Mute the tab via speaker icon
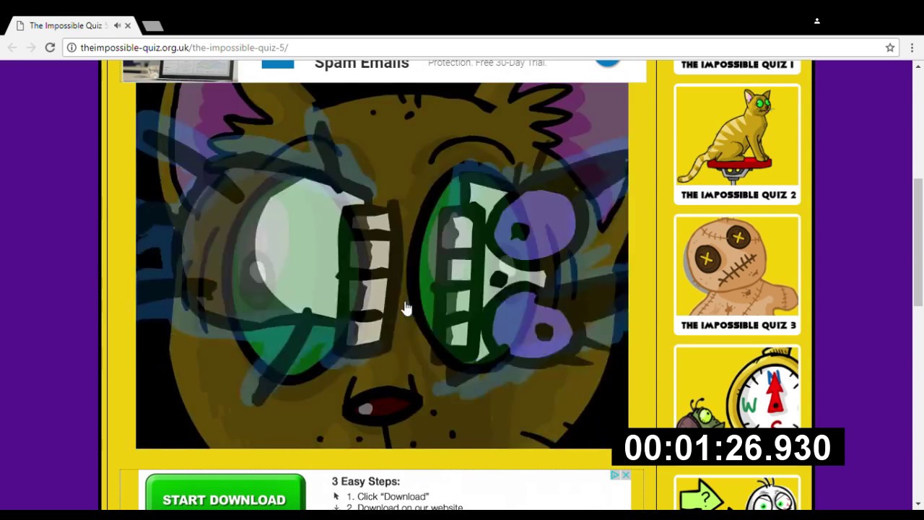This screenshot has width=924, height=520. pyautogui.click(x=117, y=26)
